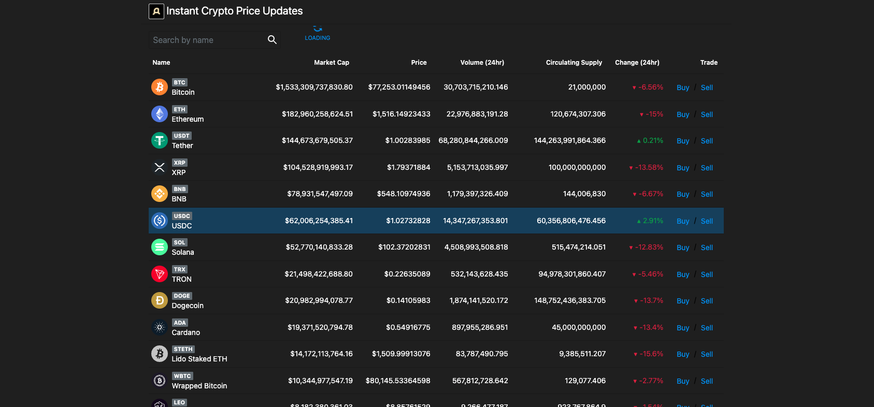Click Sell in the USDC row
This screenshot has width=874, height=407.
707,221
